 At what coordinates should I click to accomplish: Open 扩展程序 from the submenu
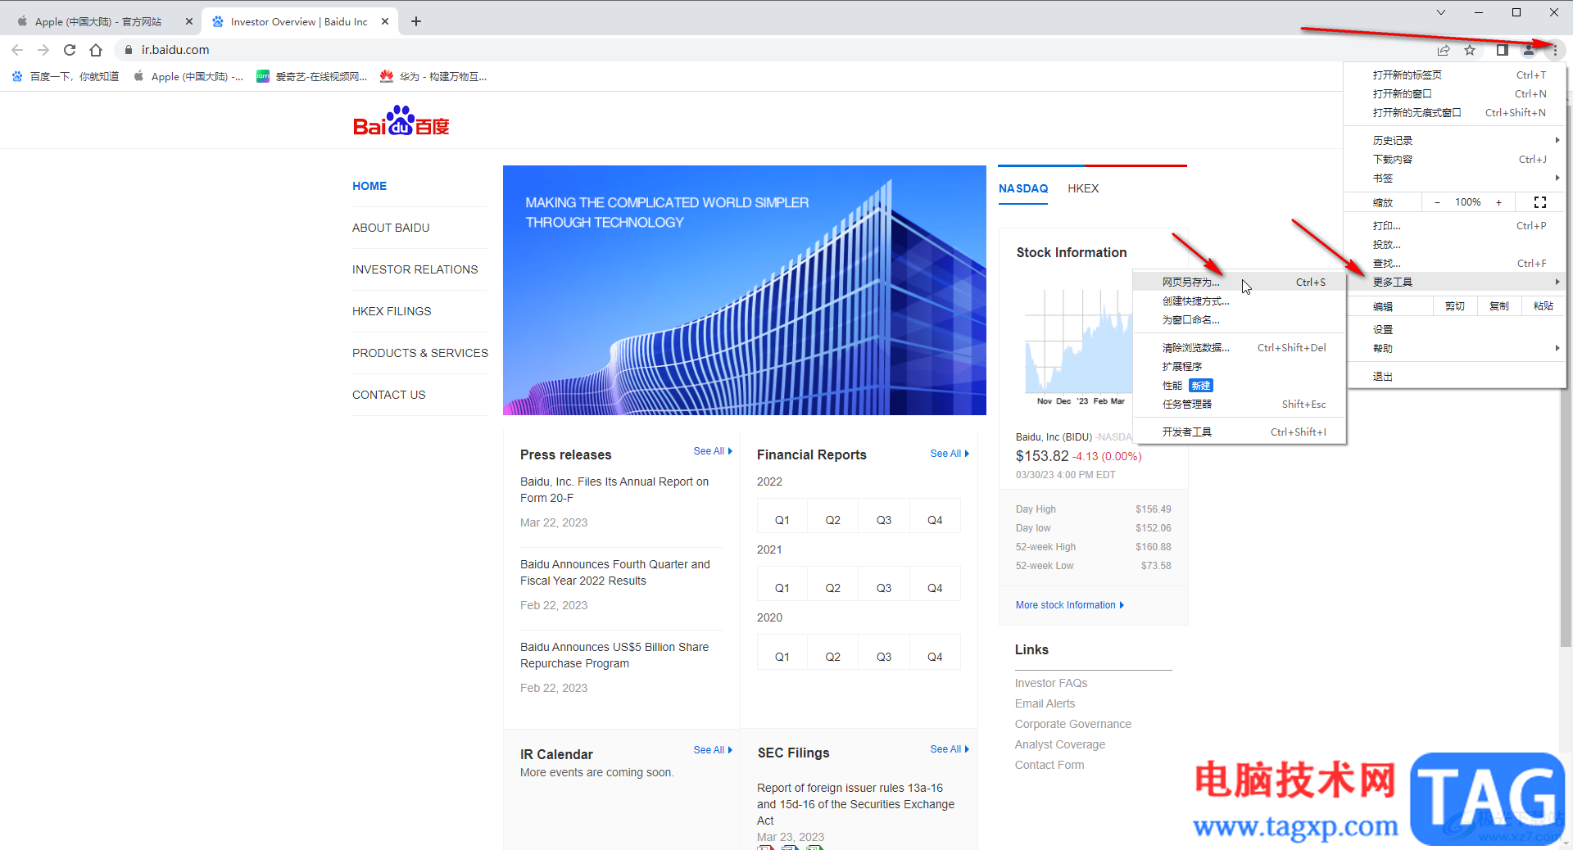(x=1240, y=366)
